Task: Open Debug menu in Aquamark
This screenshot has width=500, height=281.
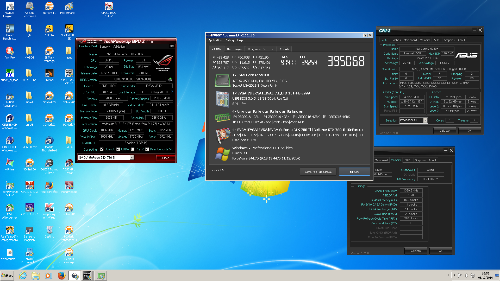Action: (x=229, y=40)
